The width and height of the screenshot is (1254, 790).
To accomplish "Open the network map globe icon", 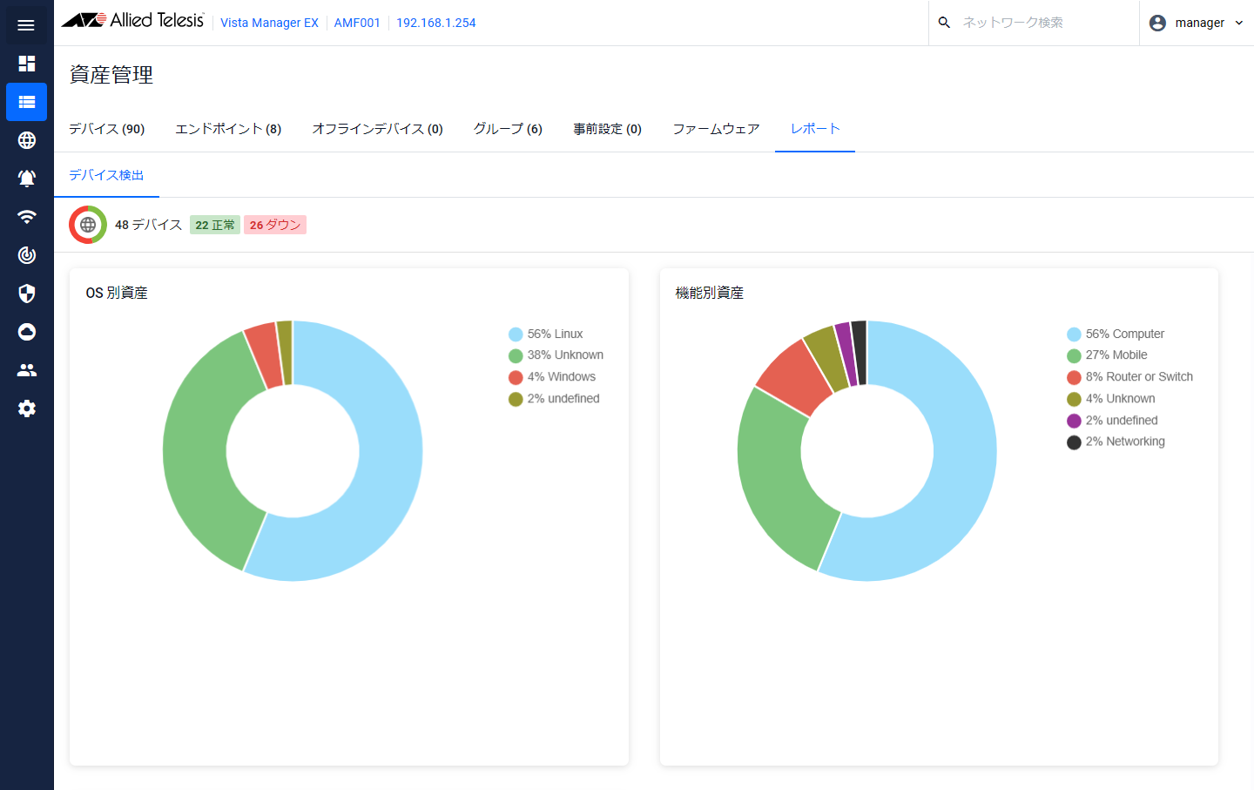I will 26,140.
